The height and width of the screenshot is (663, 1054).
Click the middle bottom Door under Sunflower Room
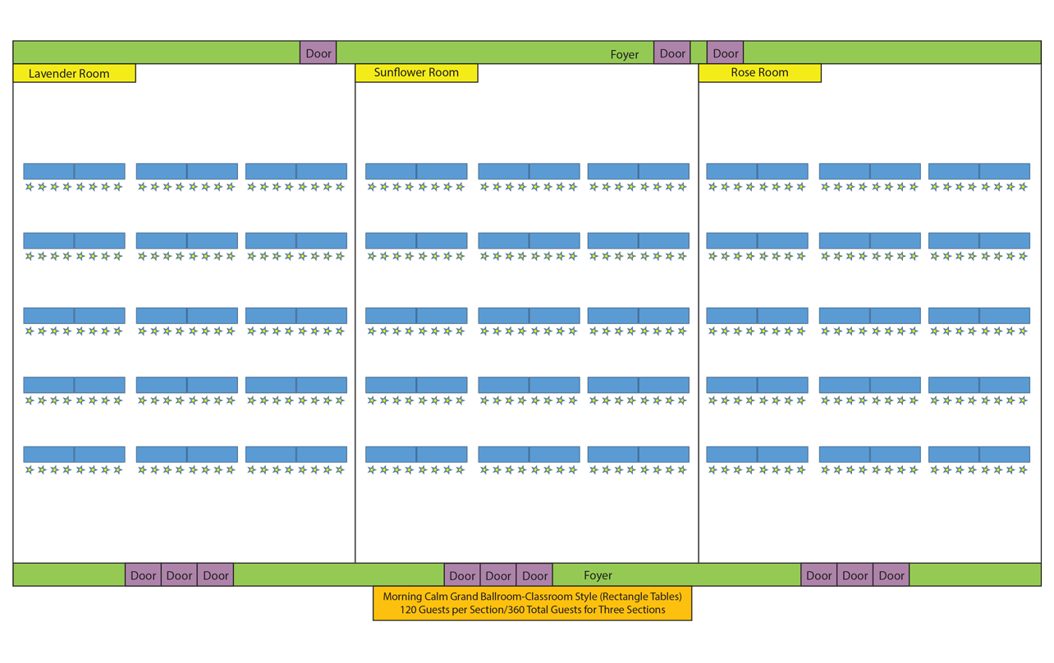[x=498, y=574]
